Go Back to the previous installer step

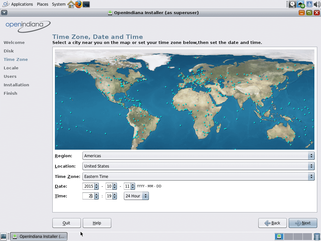(272, 223)
